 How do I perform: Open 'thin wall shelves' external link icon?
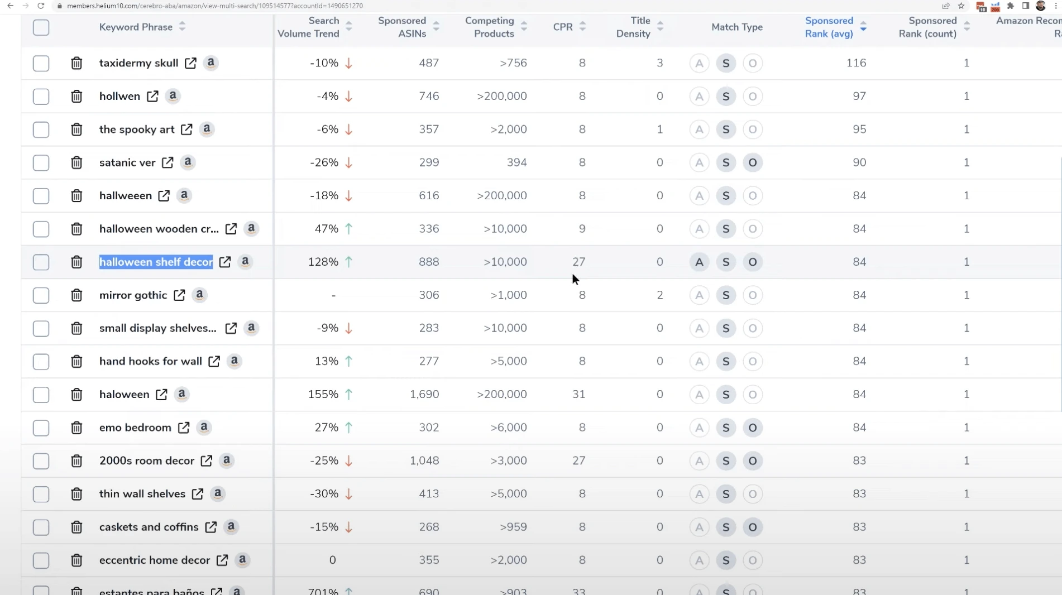tap(198, 494)
